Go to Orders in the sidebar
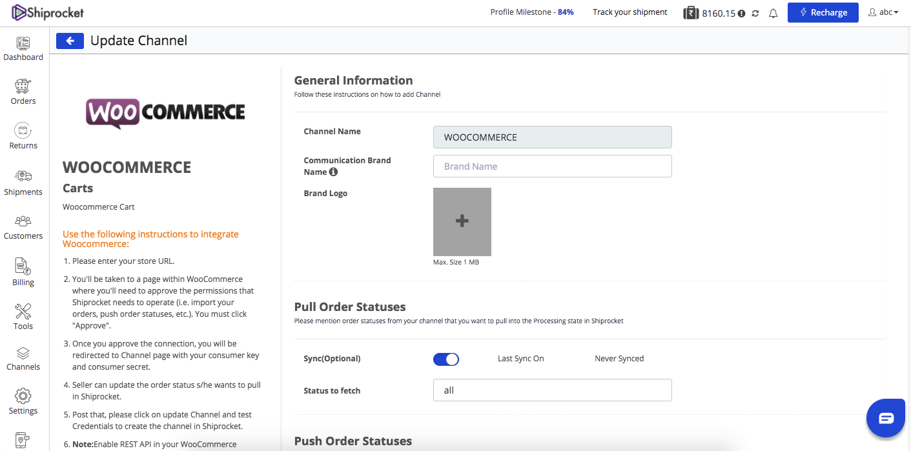 tap(23, 92)
